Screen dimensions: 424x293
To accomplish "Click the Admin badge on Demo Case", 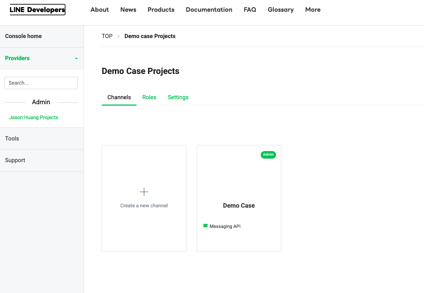I will click(268, 155).
